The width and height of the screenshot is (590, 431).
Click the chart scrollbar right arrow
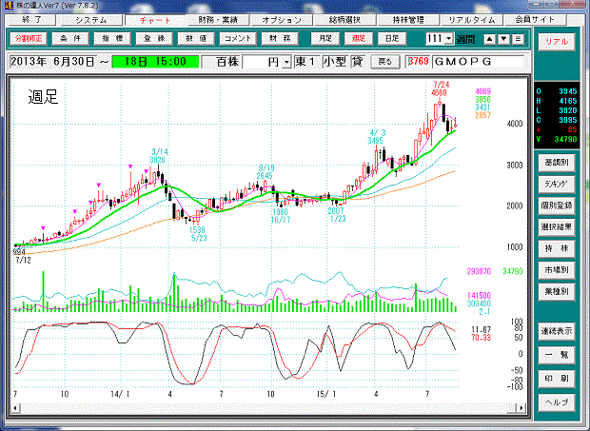pyautogui.click(x=521, y=407)
